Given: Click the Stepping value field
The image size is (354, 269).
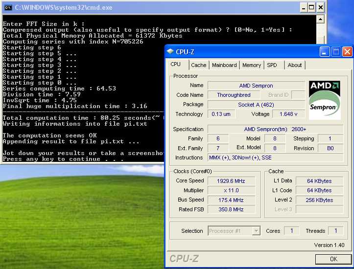Looking at the screenshot, I should coord(330,138).
